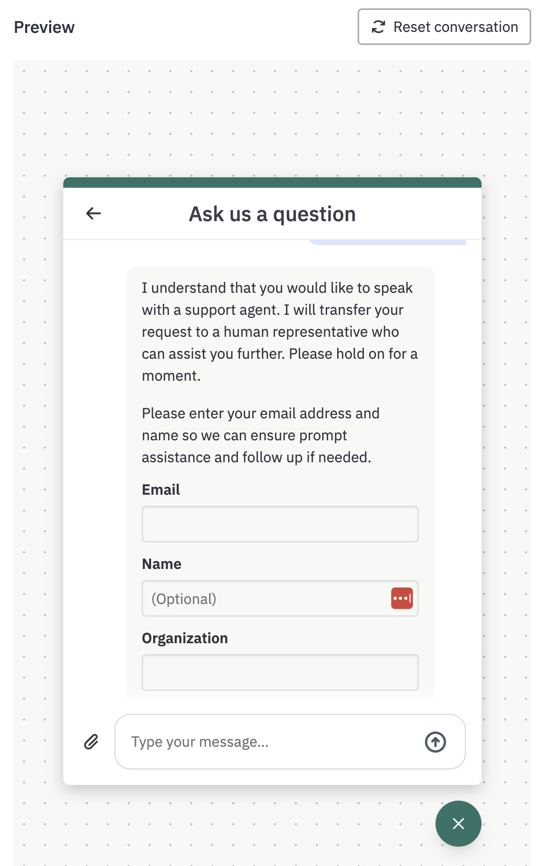
Task: Click the paperclip attachment icon
Action: 91,742
